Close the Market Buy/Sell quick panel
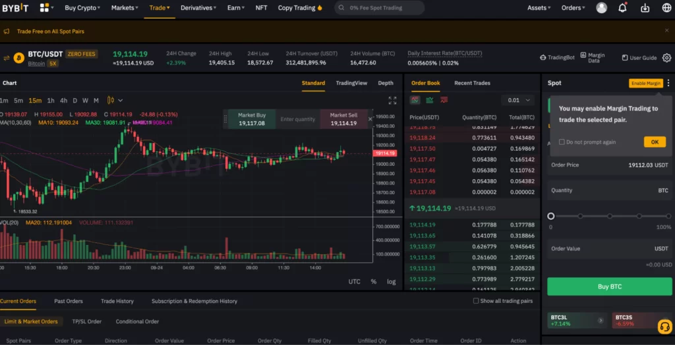Viewport: 675px width, 345px height. pos(370,119)
